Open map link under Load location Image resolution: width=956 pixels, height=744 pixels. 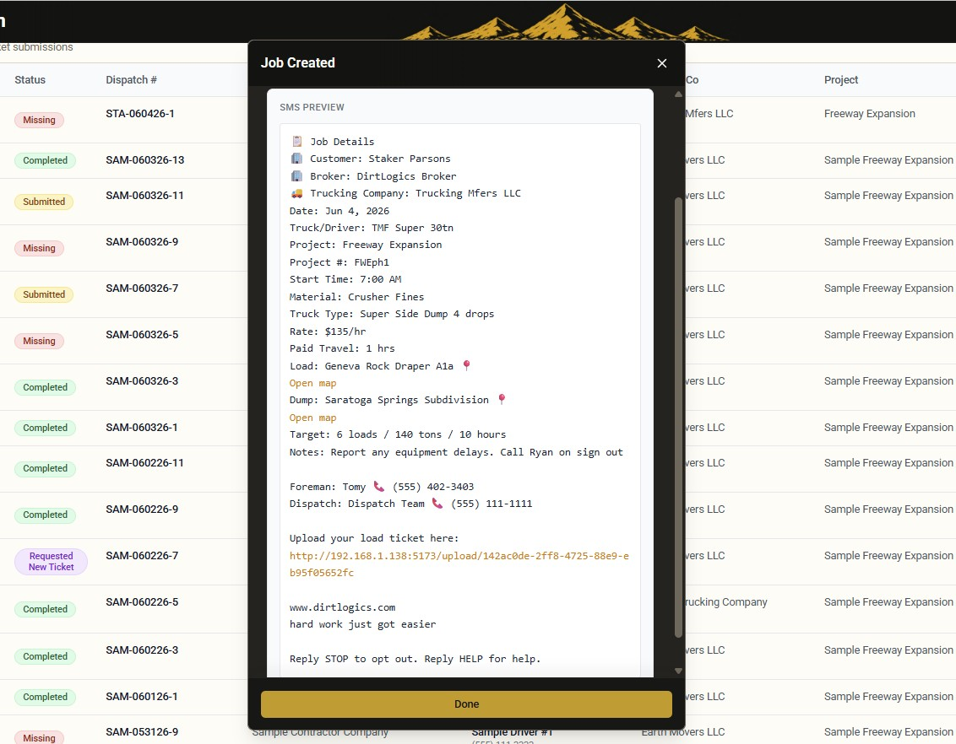[312, 383]
